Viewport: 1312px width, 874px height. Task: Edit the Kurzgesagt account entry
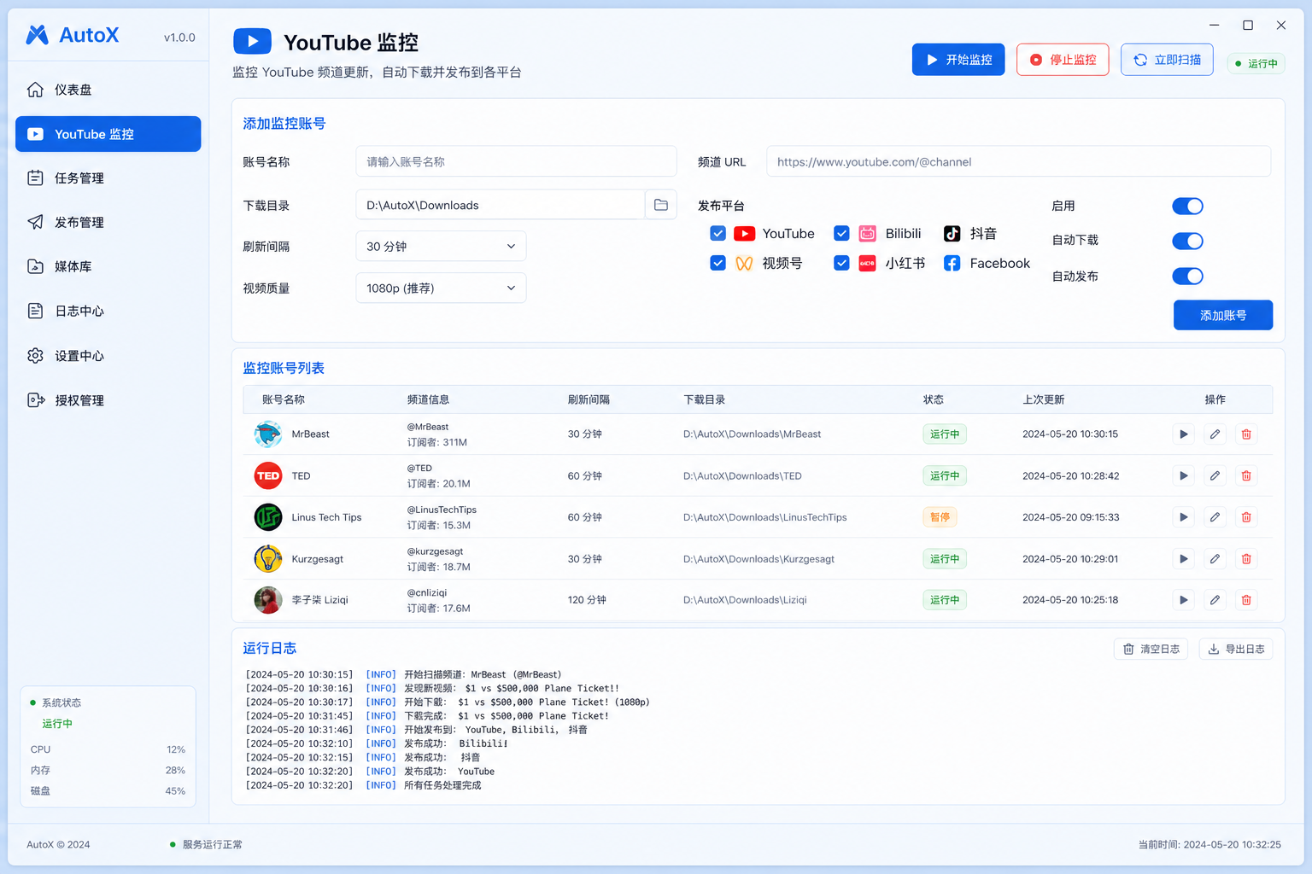tap(1215, 559)
